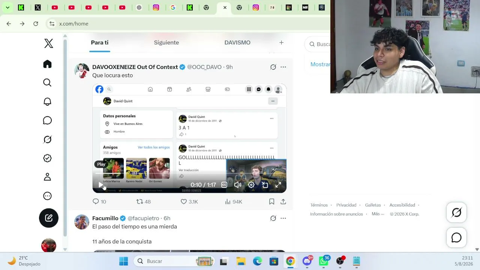
Task: Switch to the ChatGPT browser tab
Action: (139, 7)
